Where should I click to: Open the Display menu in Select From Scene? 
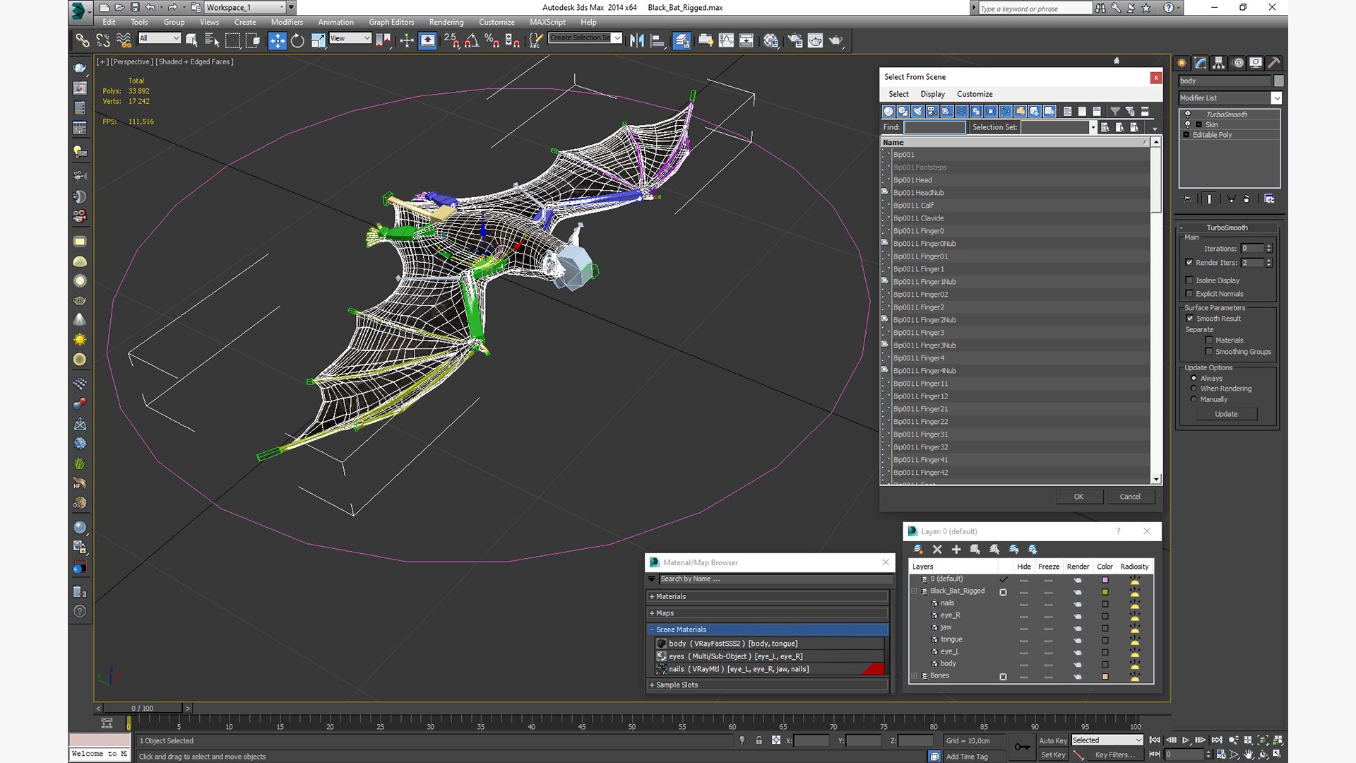tap(932, 94)
